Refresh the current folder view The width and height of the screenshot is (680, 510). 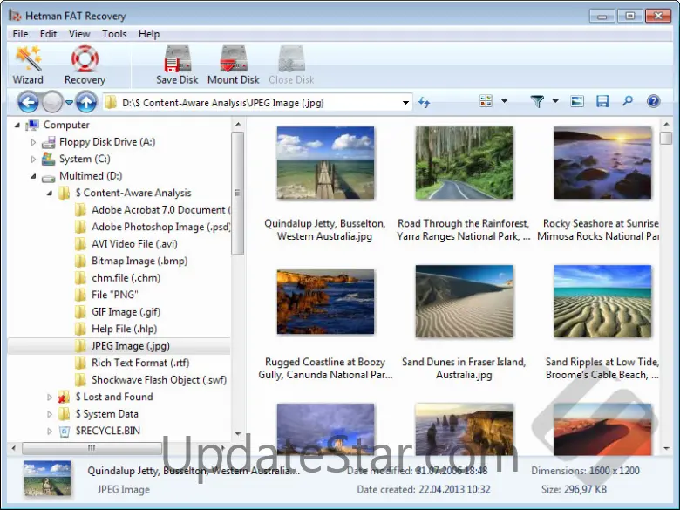point(425,103)
